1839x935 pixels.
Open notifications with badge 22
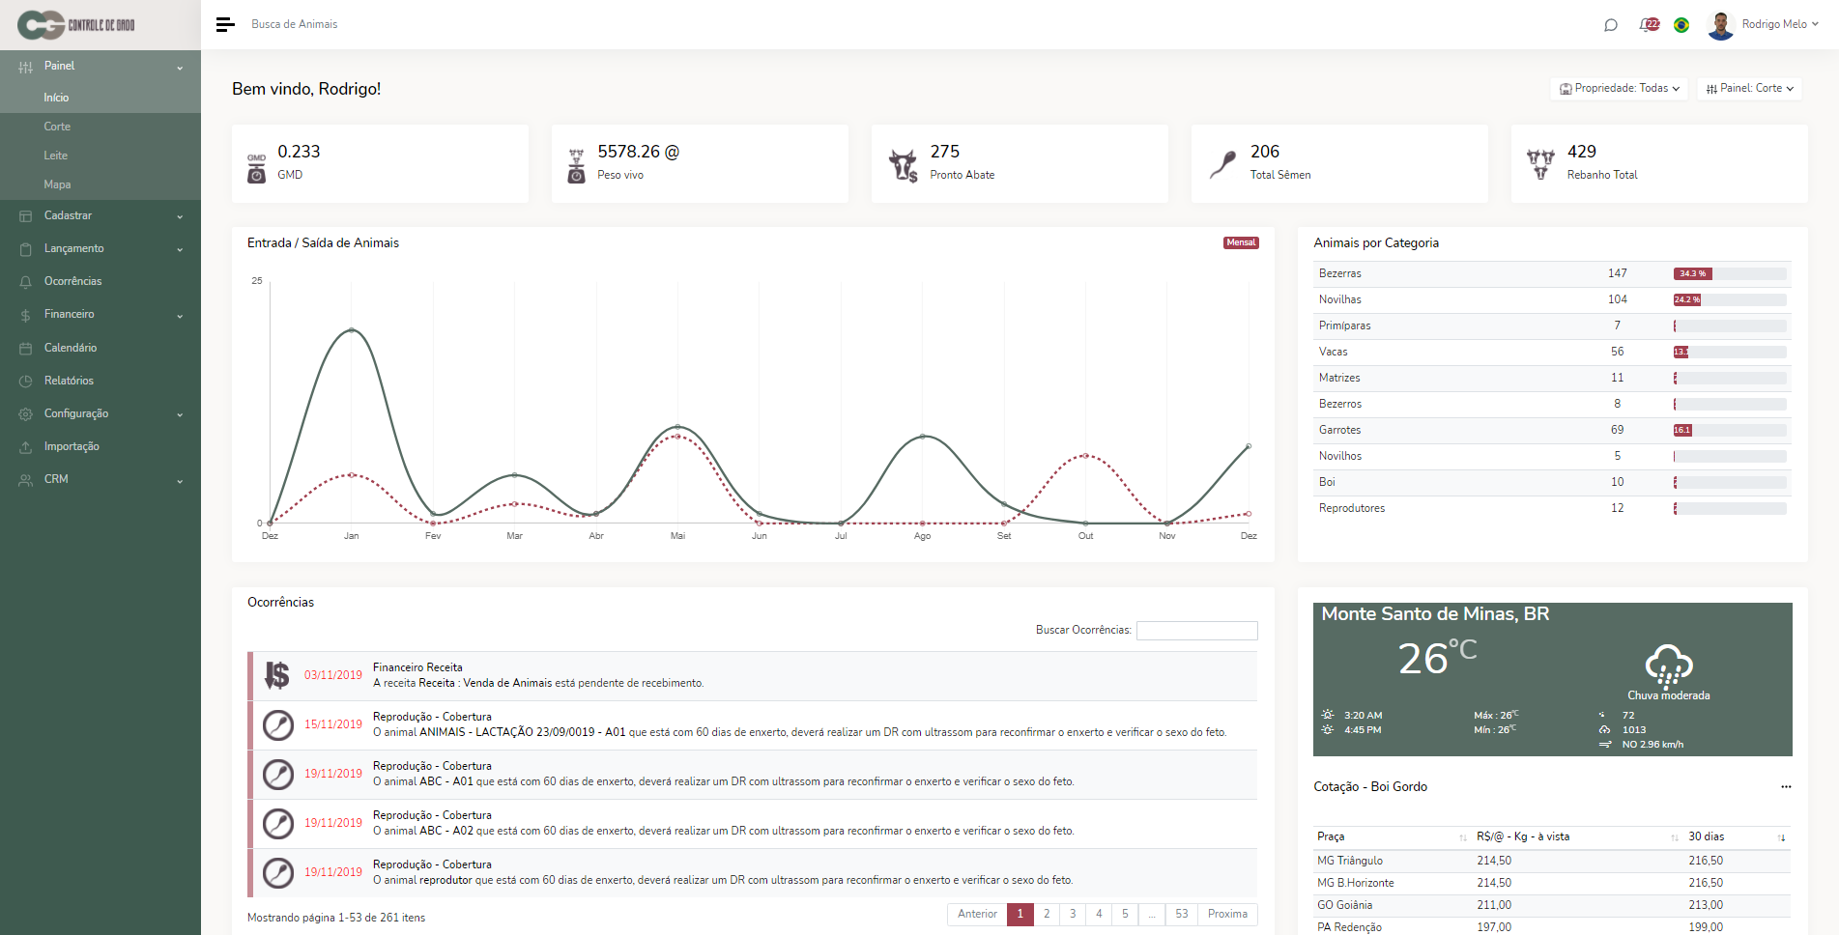click(x=1650, y=24)
